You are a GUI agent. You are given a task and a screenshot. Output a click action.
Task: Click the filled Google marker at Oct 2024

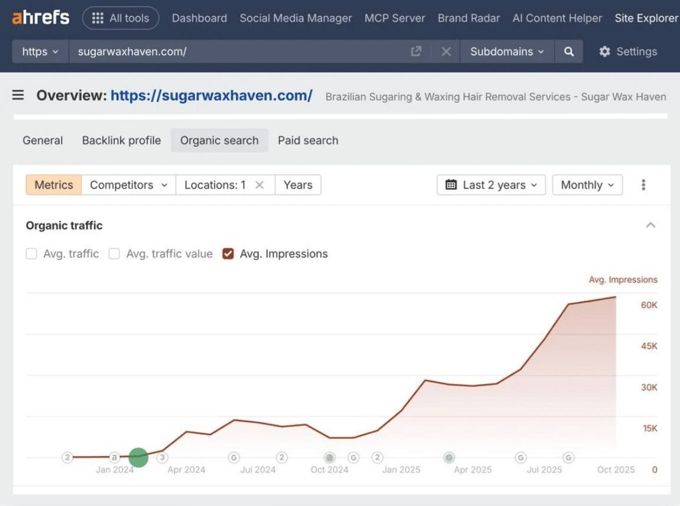point(330,458)
